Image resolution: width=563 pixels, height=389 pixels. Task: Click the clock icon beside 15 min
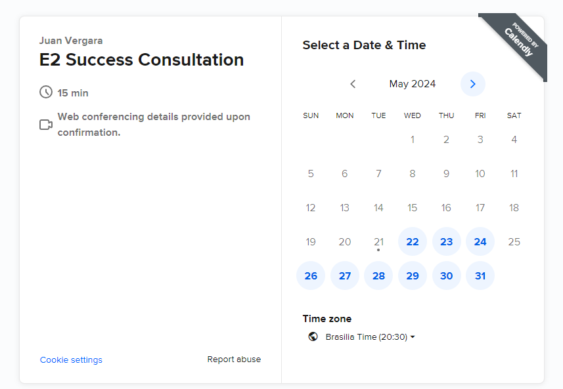pyautogui.click(x=45, y=92)
